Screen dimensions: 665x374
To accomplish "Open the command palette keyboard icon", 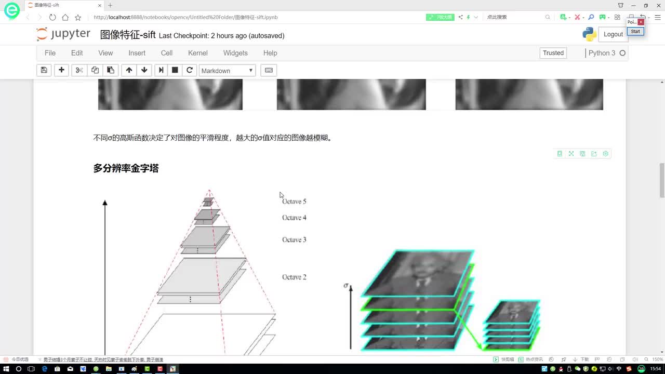I will (269, 70).
